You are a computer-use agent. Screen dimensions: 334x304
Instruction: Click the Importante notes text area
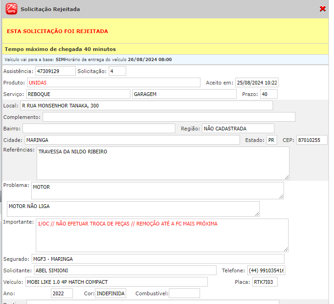click(x=162, y=235)
